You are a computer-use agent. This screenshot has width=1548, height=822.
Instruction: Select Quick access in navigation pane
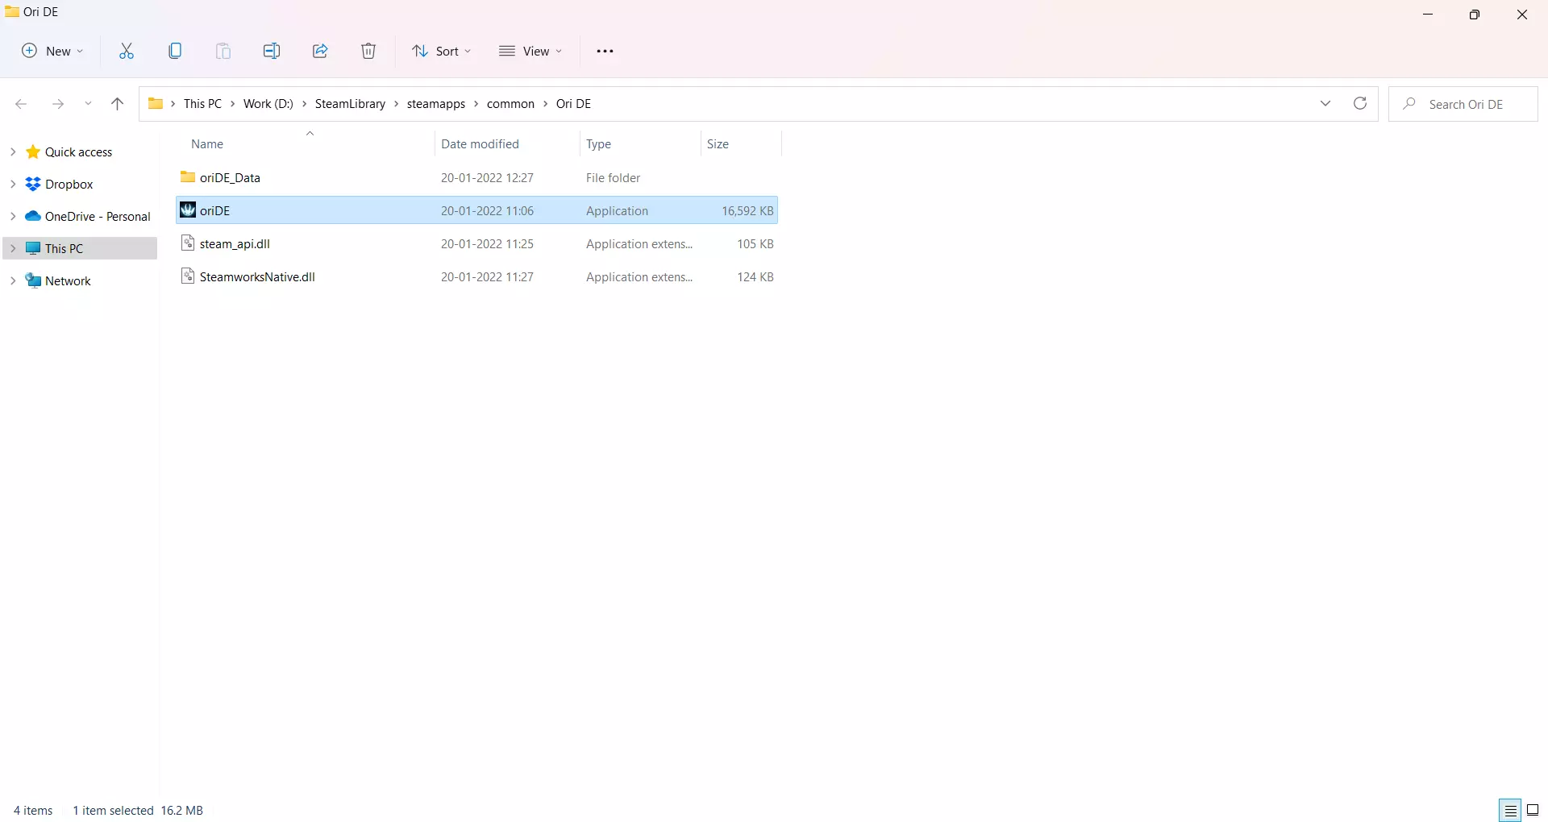click(x=79, y=152)
